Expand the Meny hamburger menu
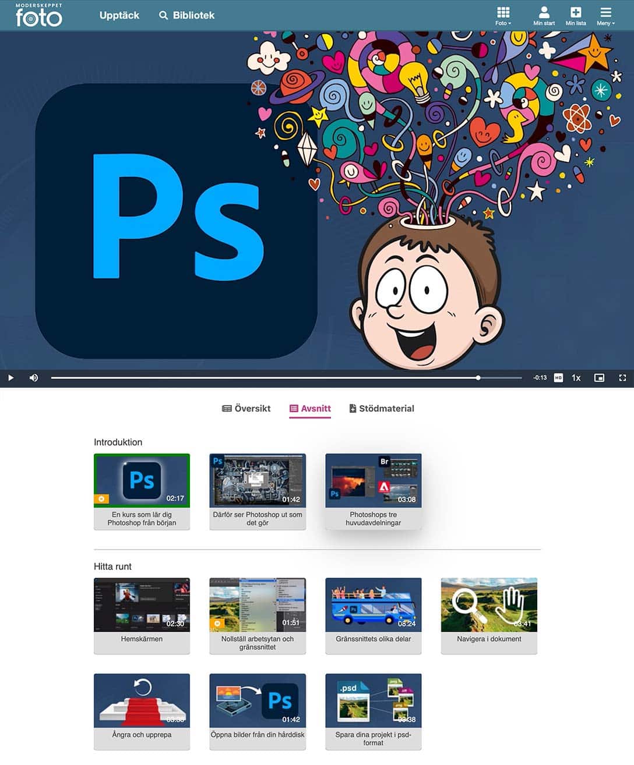Viewport: 634px width, 765px height. click(x=605, y=16)
